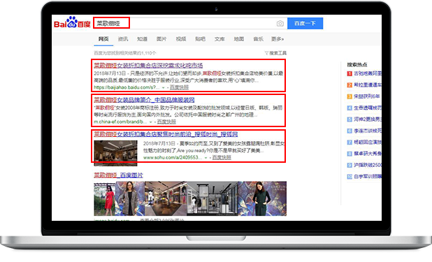Switch to the 音乐 tab

coord(258,39)
